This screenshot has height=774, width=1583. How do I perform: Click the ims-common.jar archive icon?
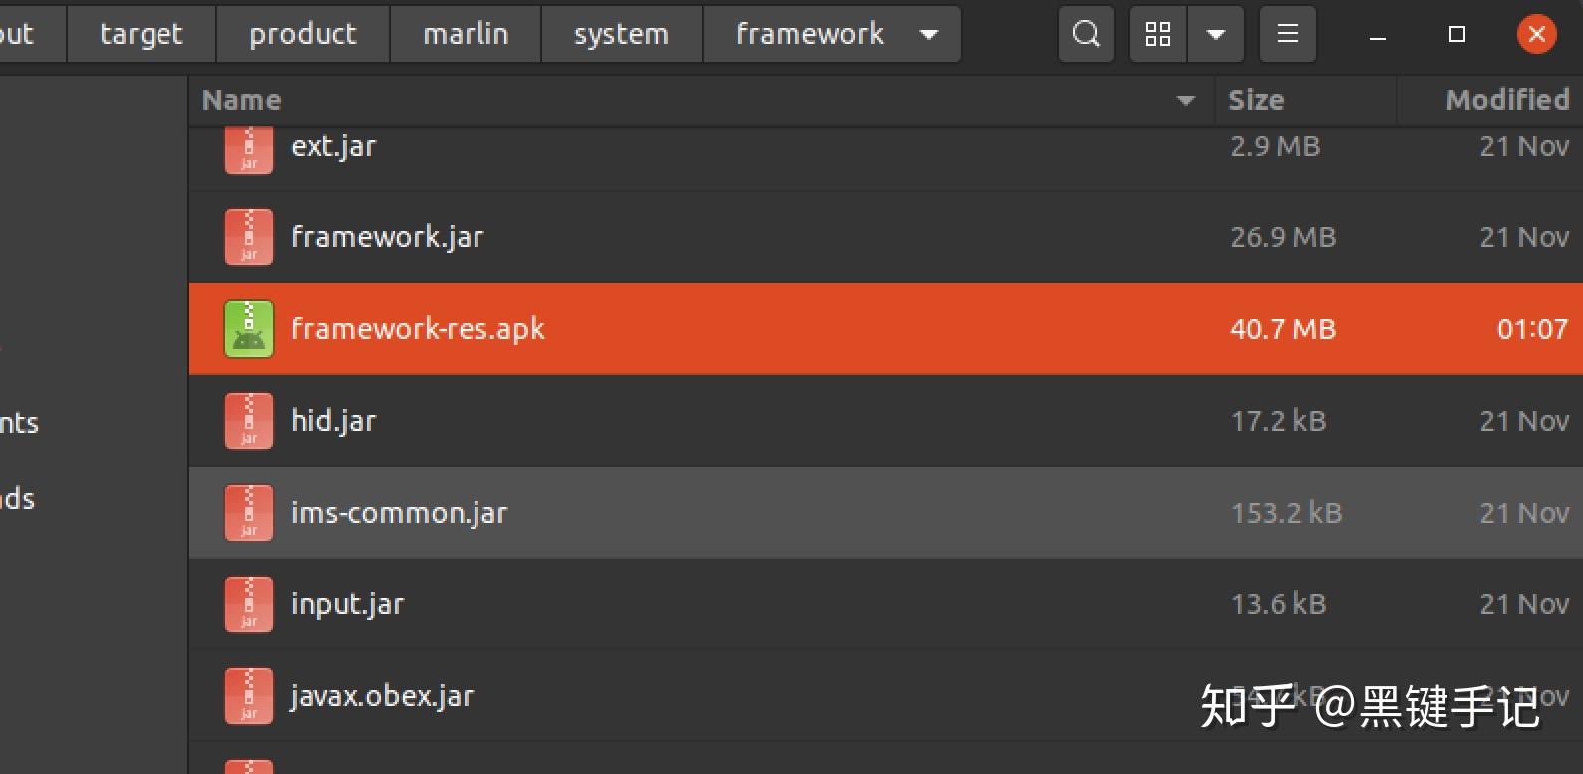click(249, 513)
